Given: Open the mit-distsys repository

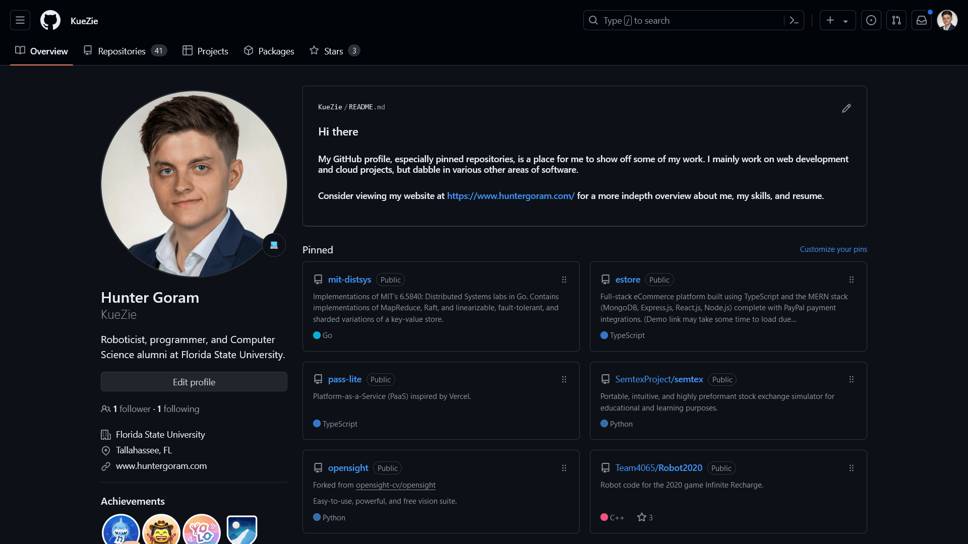Looking at the screenshot, I should pyautogui.click(x=349, y=280).
